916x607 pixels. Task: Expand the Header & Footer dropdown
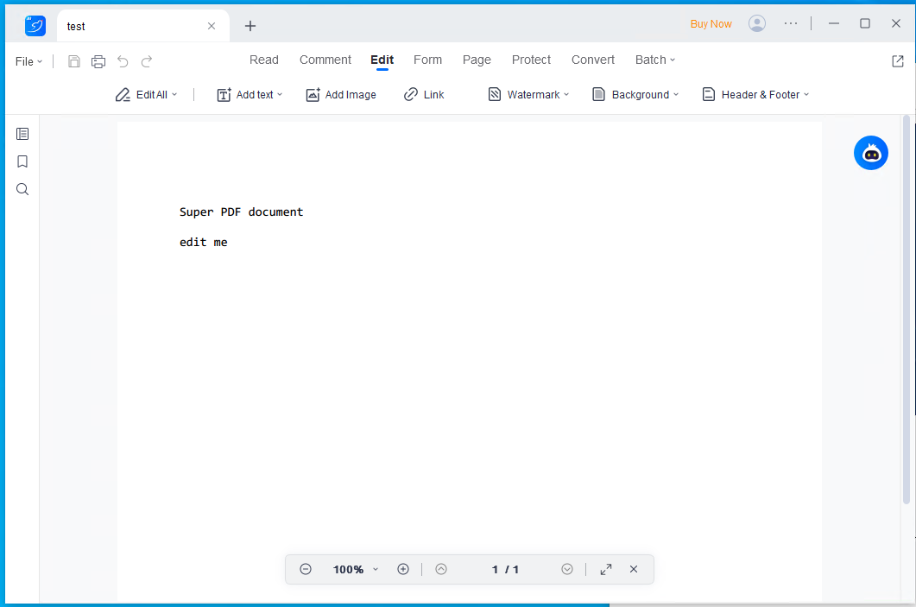point(755,94)
